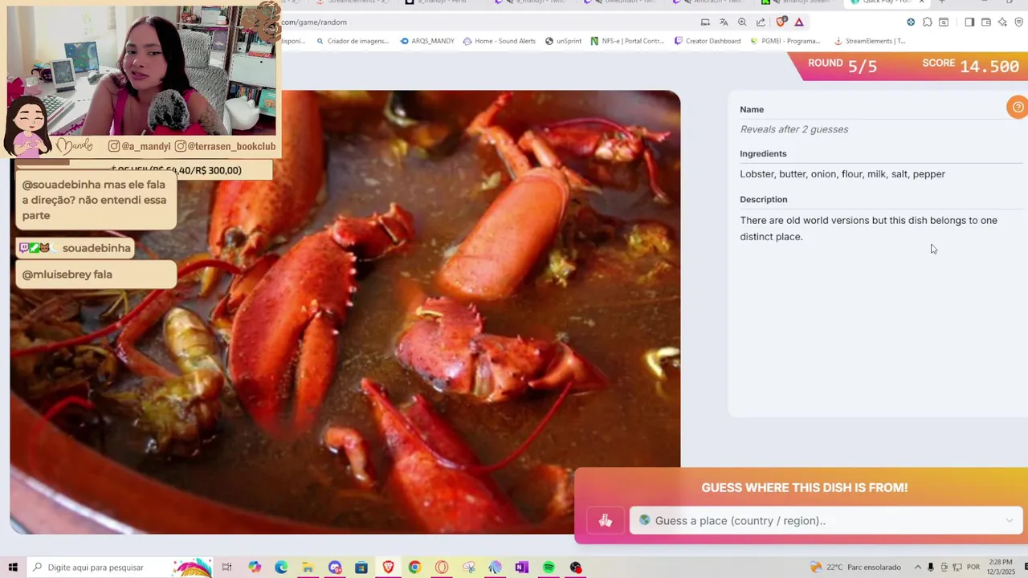Open File Explorer from the taskbar

point(308,568)
